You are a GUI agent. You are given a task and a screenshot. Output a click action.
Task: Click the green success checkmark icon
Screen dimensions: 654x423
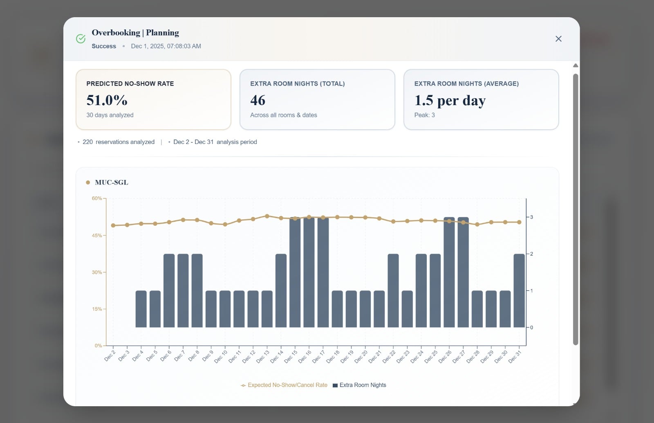tap(81, 39)
